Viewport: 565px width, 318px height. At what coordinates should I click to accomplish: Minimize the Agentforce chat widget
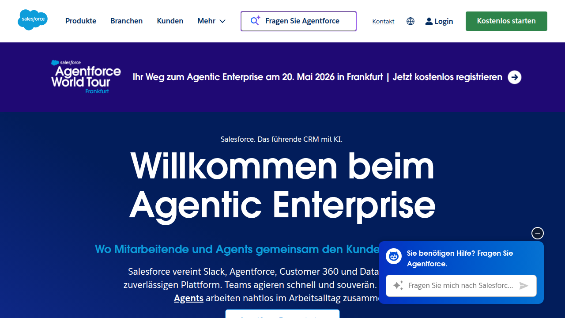pos(538,233)
